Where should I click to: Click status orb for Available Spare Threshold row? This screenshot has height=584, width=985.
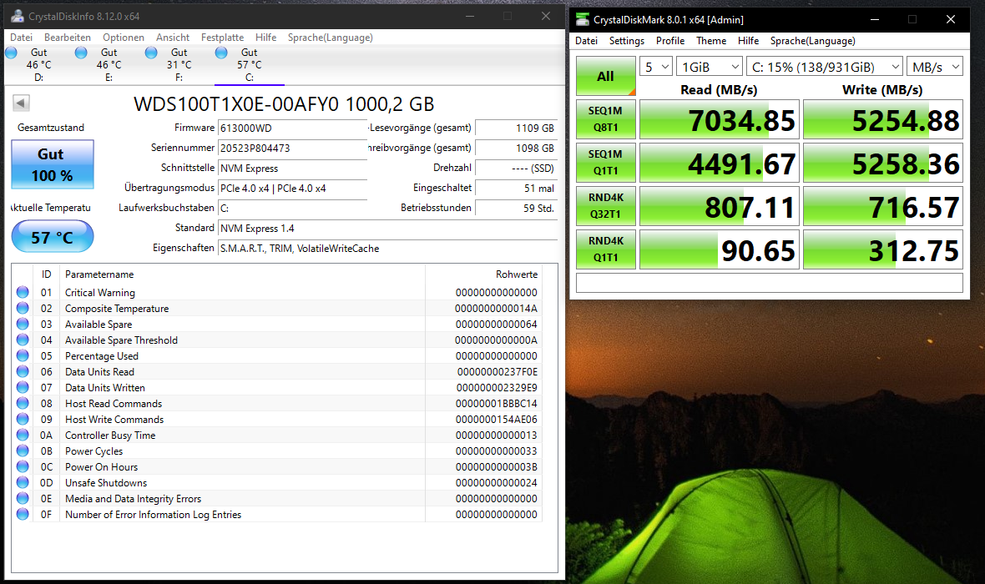pos(23,340)
